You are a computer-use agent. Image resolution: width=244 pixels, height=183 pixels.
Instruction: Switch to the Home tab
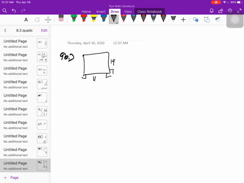[x=86, y=12]
